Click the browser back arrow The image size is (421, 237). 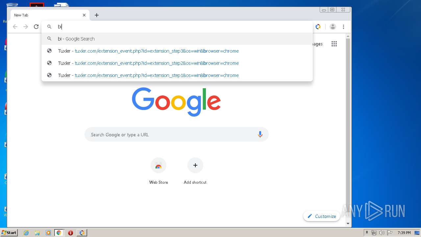coord(15,27)
